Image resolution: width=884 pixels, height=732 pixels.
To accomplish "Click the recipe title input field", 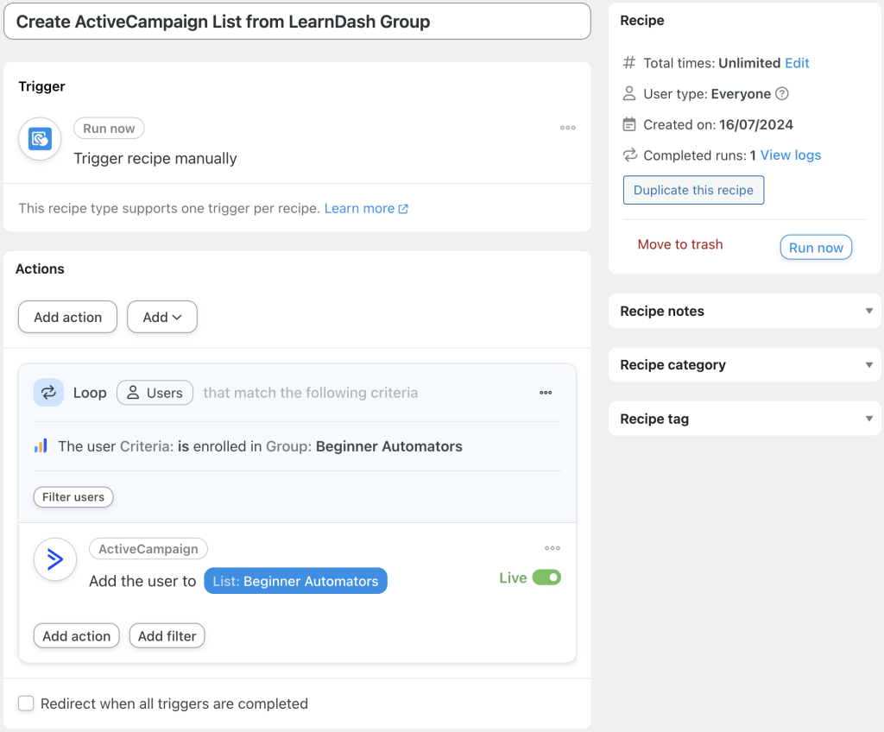I will click(297, 21).
